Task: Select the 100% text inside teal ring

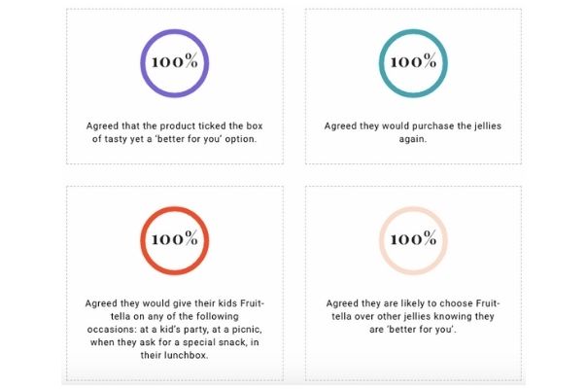Action: click(413, 61)
